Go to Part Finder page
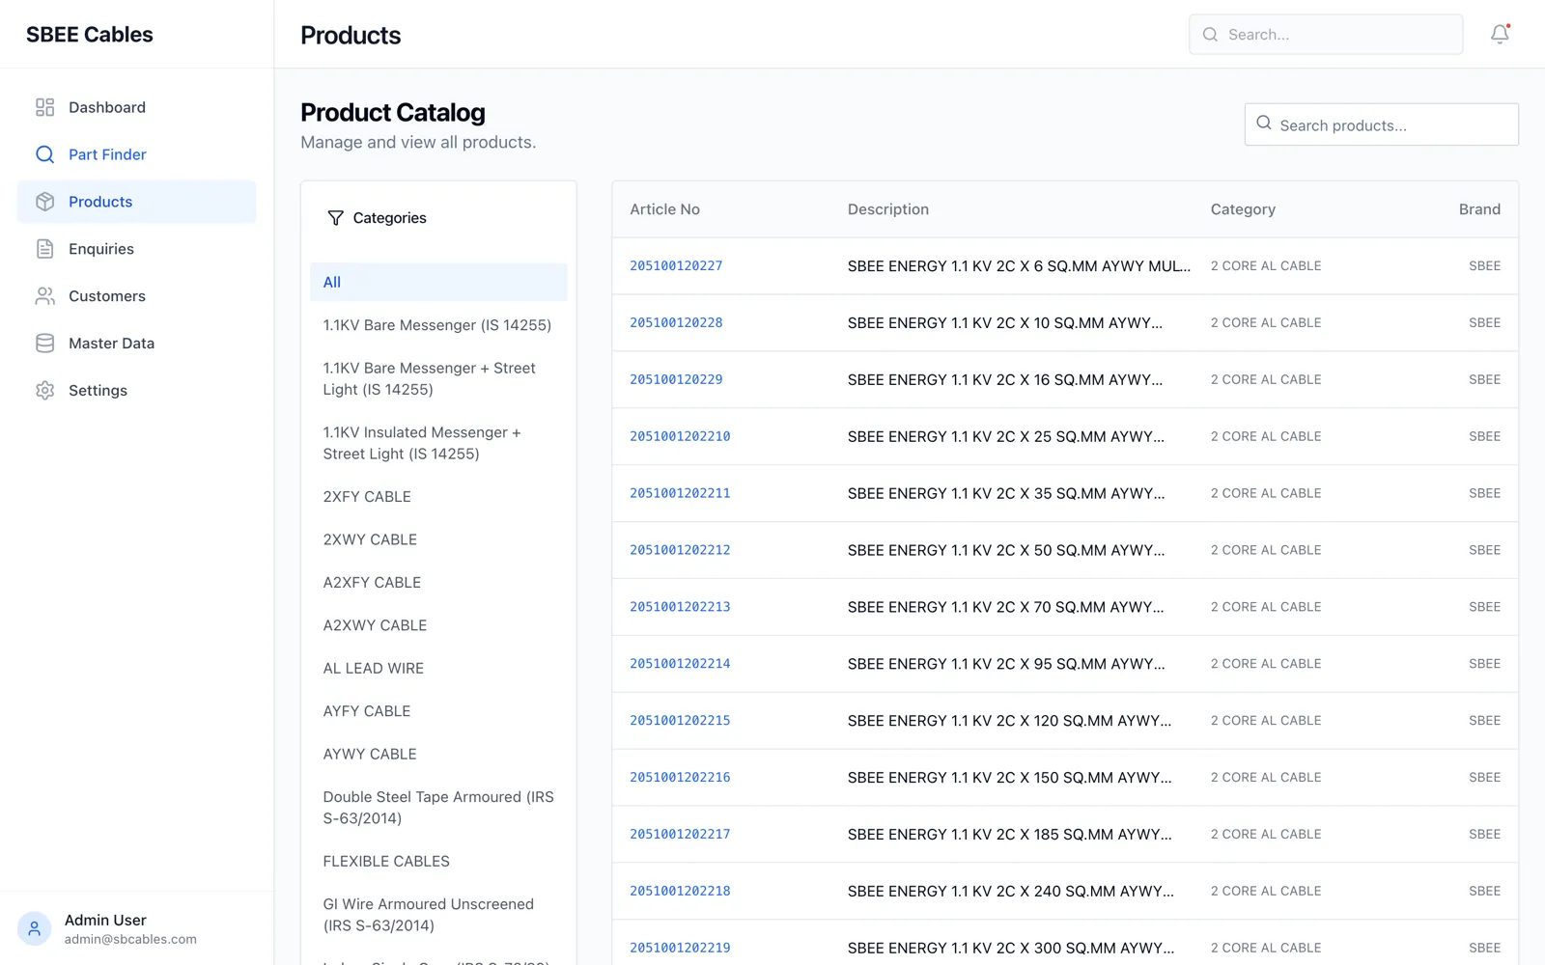 (x=136, y=154)
